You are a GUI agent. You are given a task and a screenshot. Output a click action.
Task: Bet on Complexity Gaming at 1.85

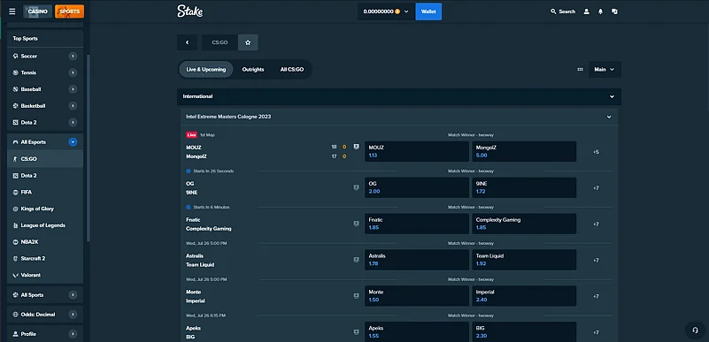[524, 224]
